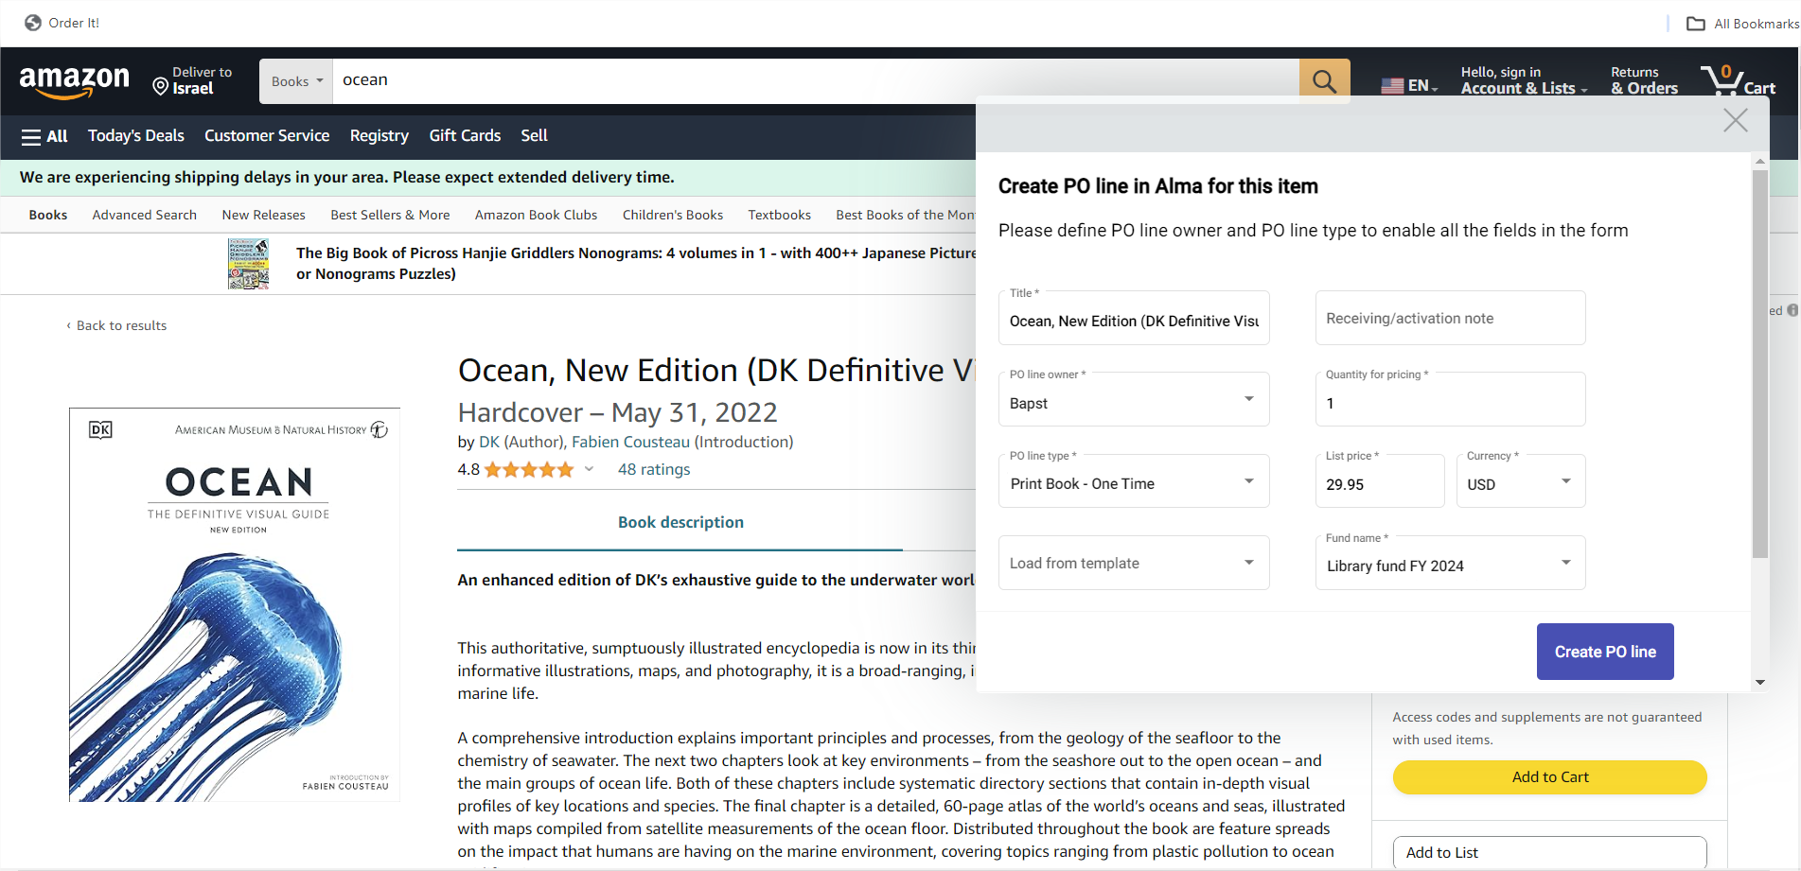Click the Amazon search box
1801x871 pixels.
point(816,81)
